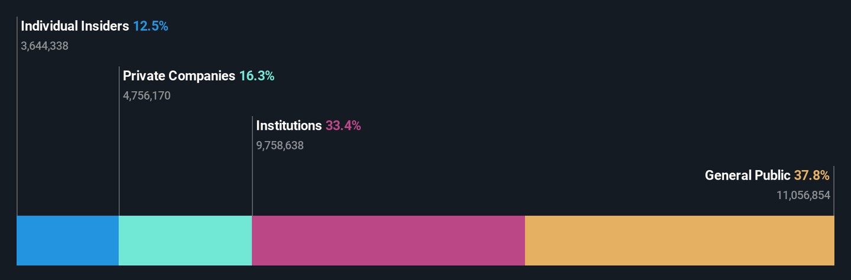The image size is (851, 280).
Task: Click the leader line above Private Companies segment
Action: click(x=119, y=141)
